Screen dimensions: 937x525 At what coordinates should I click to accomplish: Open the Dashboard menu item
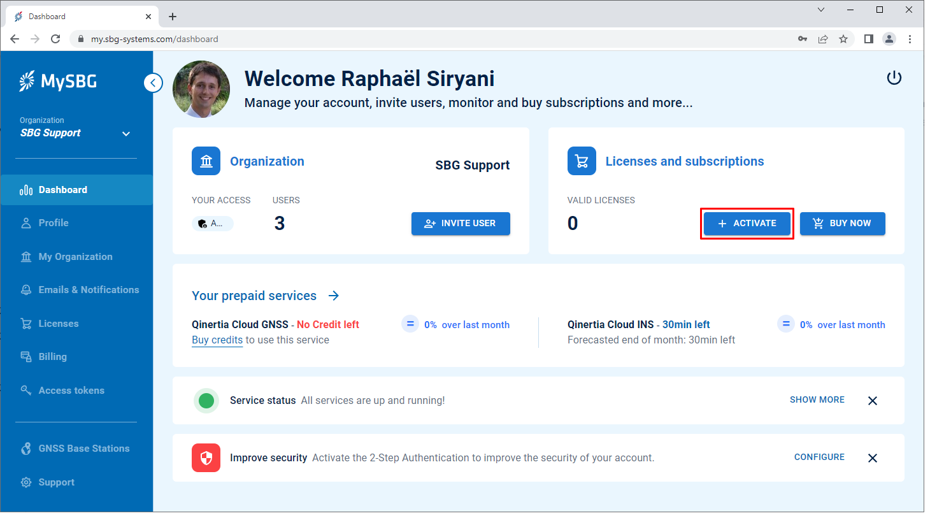coord(76,190)
